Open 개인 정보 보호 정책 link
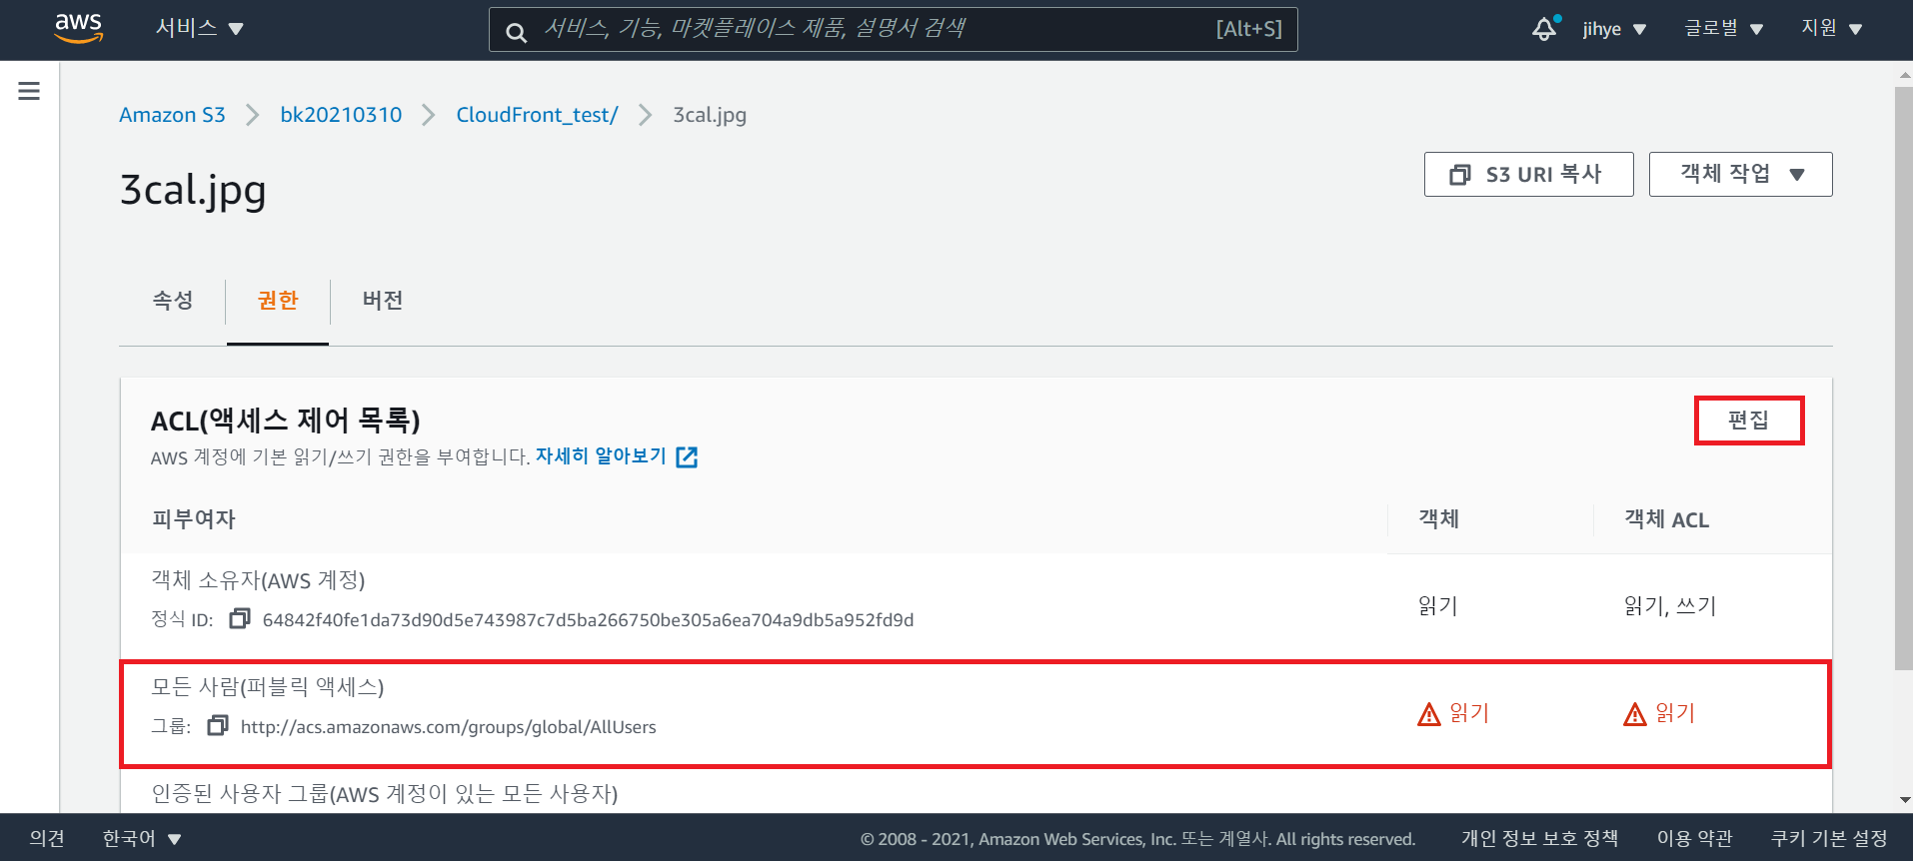This screenshot has height=861, width=1913. [x=1539, y=838]
